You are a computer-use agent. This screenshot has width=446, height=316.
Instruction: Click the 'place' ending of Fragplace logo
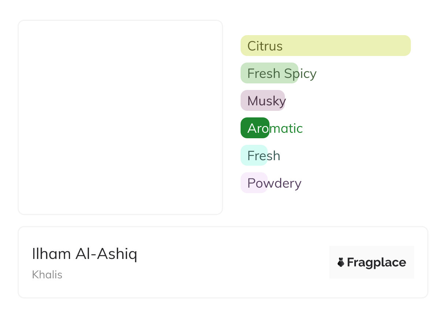click(392, 262)
